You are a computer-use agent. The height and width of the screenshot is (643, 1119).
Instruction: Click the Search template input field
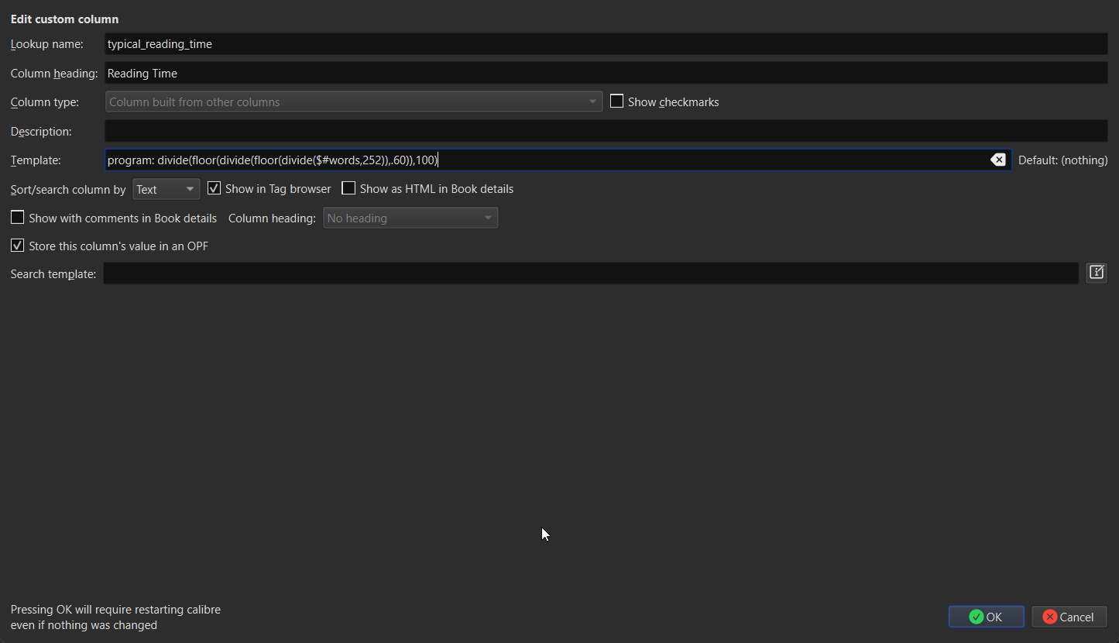pyautogui.click(x=590, y=273)
